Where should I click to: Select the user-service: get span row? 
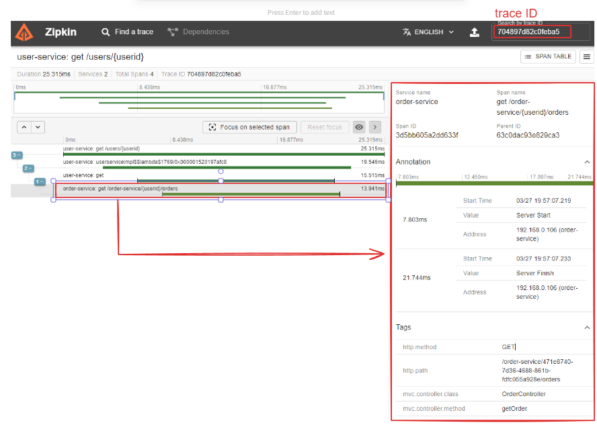pos(224,177)
